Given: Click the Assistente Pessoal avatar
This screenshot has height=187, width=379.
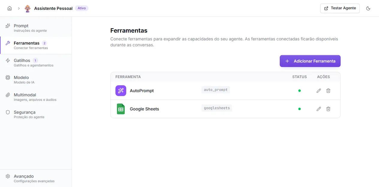Looking at the screenshot, I should (x=28, y=8).
